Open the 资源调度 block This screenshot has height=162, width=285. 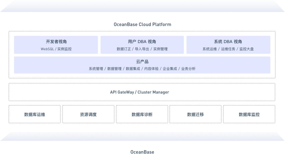click(88, 114)
